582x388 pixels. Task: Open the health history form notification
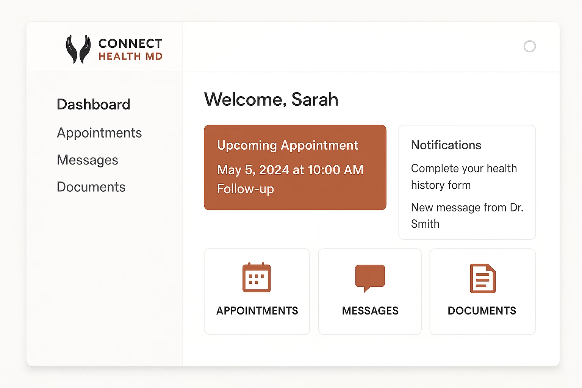point(464,177)
